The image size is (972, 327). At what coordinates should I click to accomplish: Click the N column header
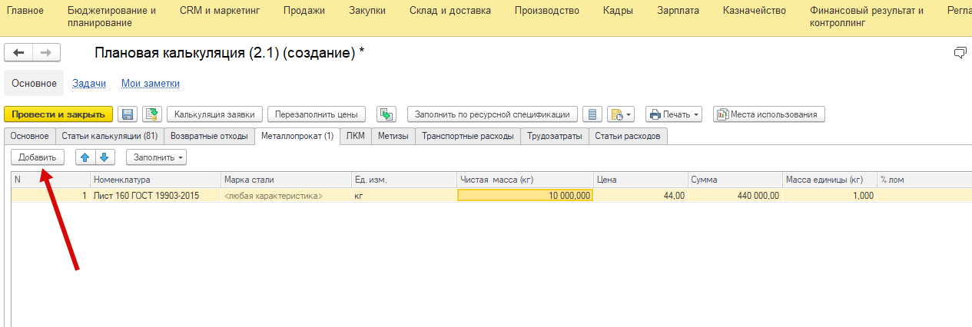(51, 179)
